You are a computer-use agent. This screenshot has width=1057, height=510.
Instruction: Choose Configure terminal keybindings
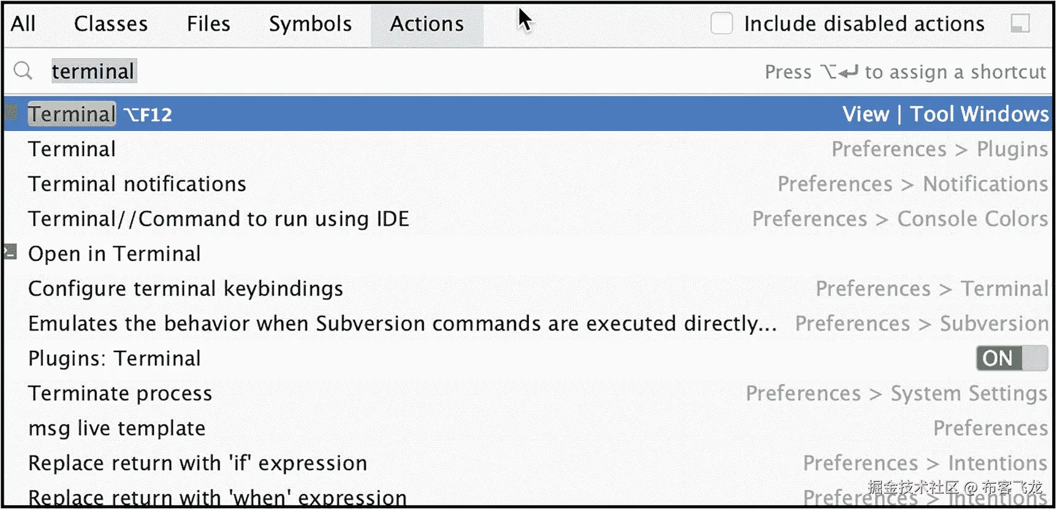tap(185, 288)
